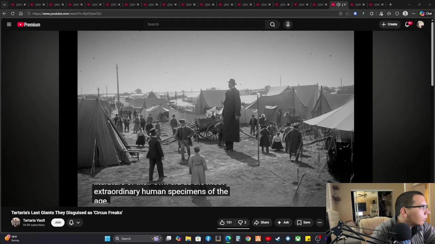Open the browser home page

click(21, 14)
